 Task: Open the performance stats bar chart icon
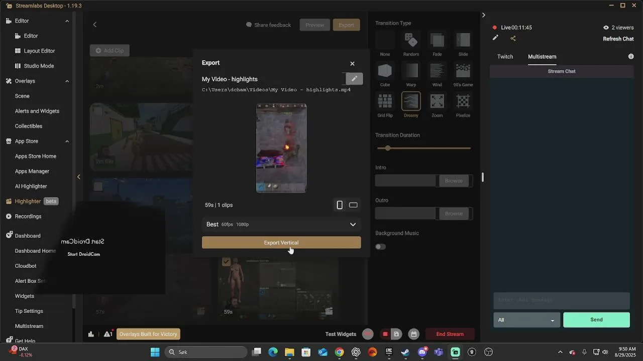(x=91, y=334)
